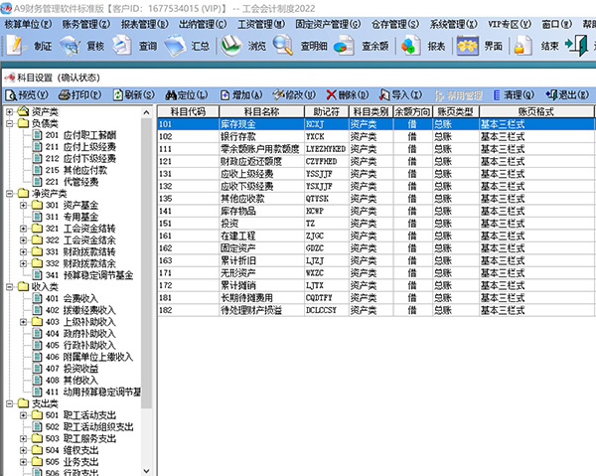
Task: Collapse the 负债类 tree node
Action: 10,123
